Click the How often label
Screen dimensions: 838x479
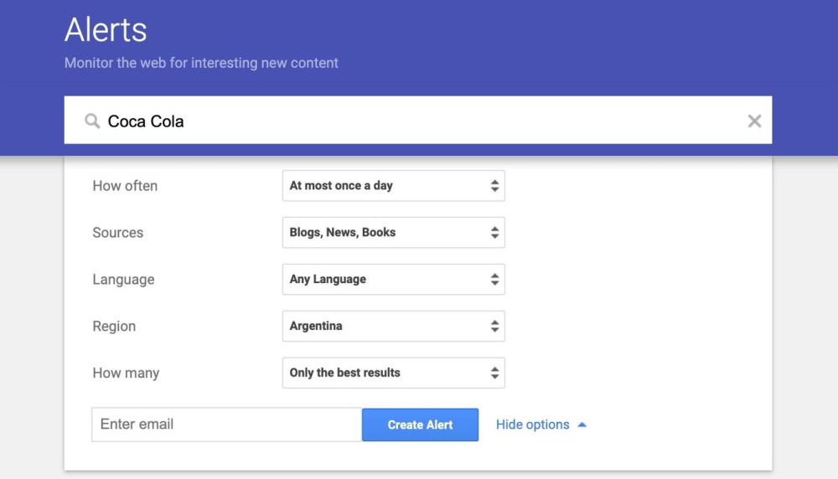(125, 186)
